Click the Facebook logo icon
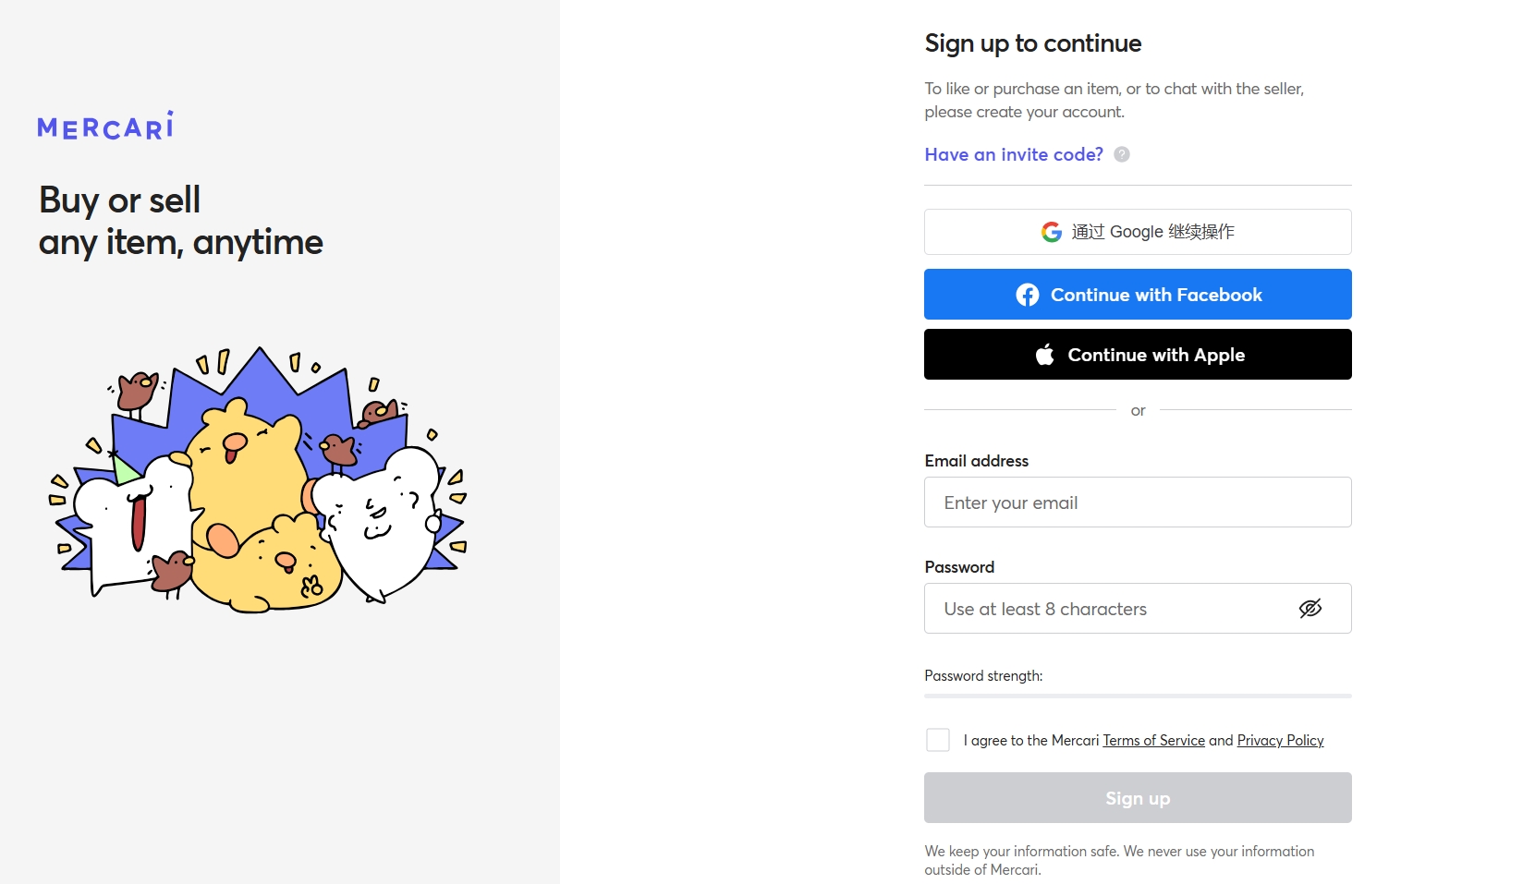The height and width of the screenshot is (884, 1535). coord(1027,295)
